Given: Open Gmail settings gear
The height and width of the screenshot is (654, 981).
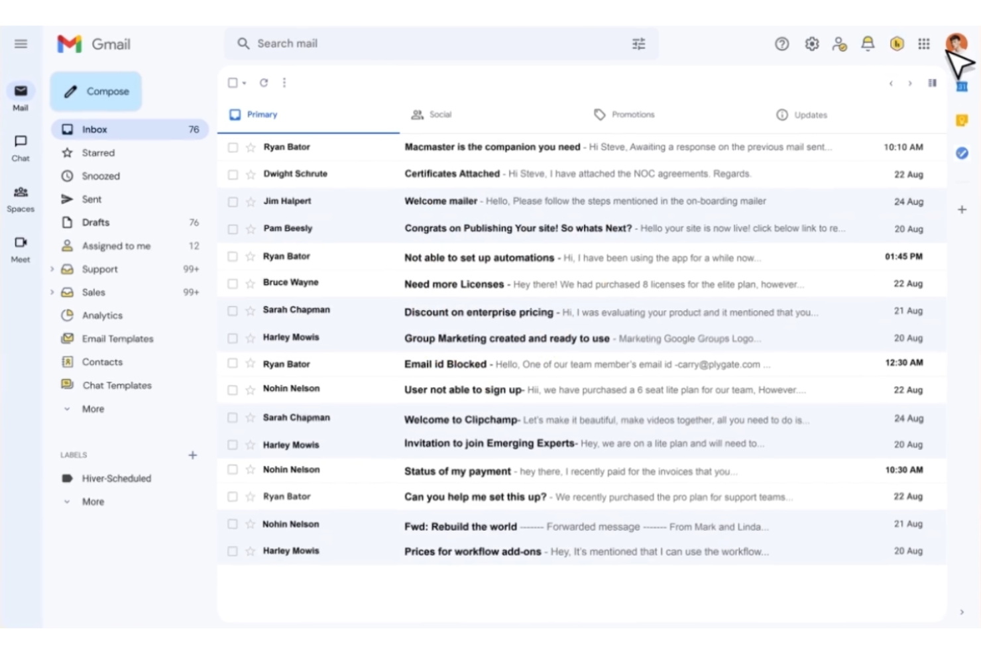Looking at the screenshot, I should pyautogui.click(x=811, y=44).
